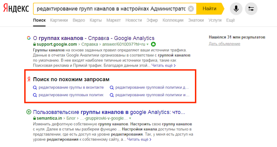Open the Пользовательские группы каналов result
The image size is (277, 147).
[109, 112]
